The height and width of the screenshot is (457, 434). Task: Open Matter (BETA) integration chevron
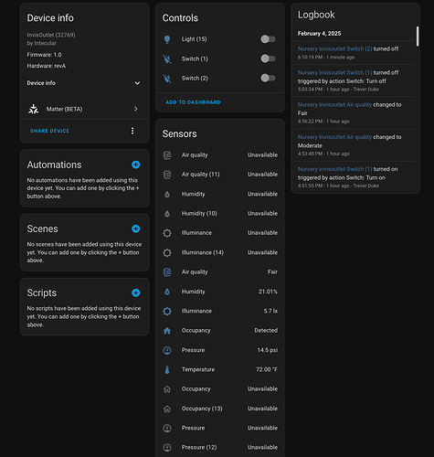pos(136,109)
